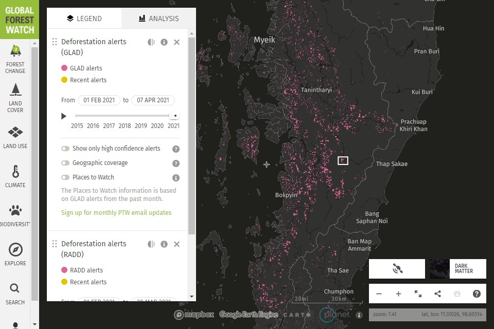Open the GLAD start date picker
The width and height of the screenshot is (494, 329).
tap(99, 100)
